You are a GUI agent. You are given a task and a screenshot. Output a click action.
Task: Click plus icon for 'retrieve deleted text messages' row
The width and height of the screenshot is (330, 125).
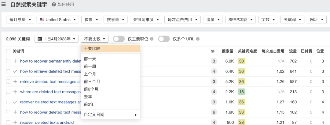coord(15,81)
